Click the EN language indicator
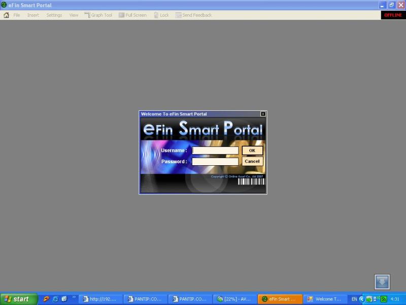The width and height of the screenshot is (406, 305). [354, 299]
